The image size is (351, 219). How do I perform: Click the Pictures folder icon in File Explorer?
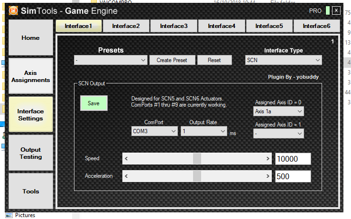coord(9,215)
